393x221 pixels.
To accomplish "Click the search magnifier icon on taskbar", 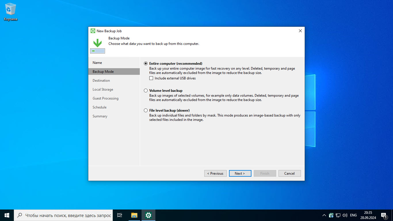I will tap(20, 215).
